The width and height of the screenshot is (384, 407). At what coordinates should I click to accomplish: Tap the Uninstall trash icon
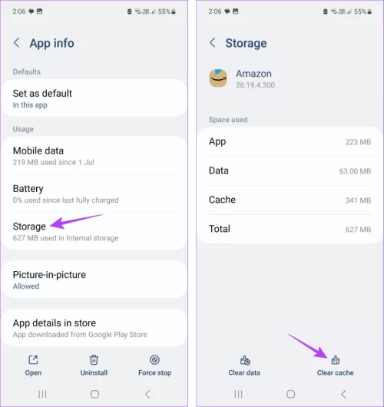(94, 359)
